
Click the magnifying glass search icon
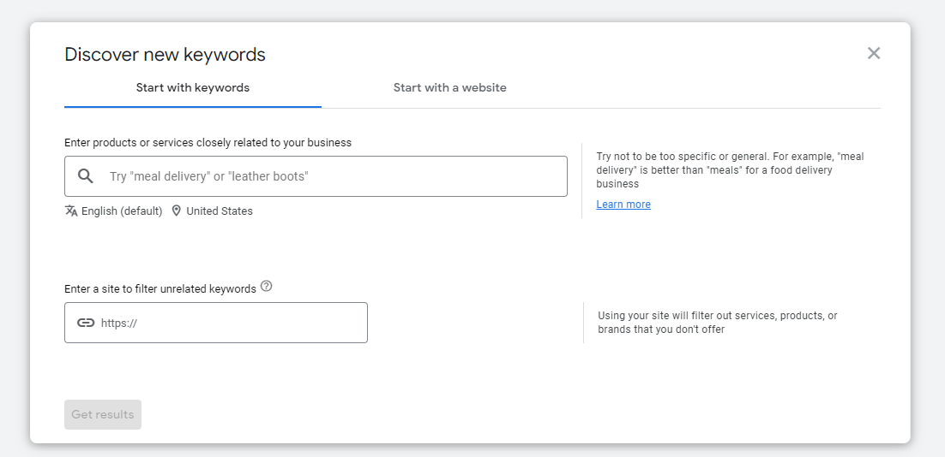86,176
